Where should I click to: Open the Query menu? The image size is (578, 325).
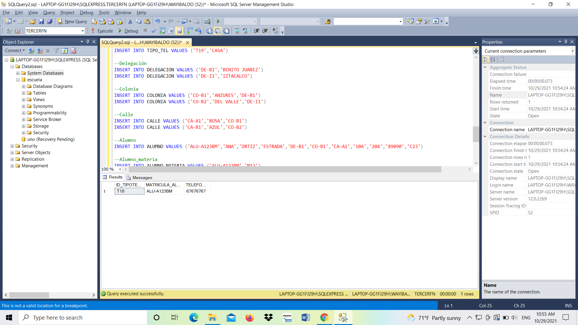coord(49,13)
